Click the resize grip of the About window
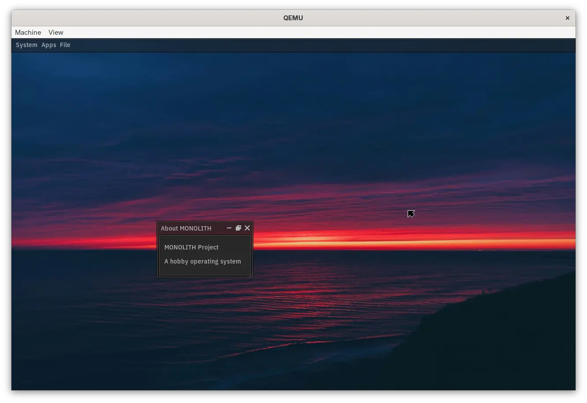The width and height of the screenshot is (587, 403). pyautogui.click(x=251, y=276)
